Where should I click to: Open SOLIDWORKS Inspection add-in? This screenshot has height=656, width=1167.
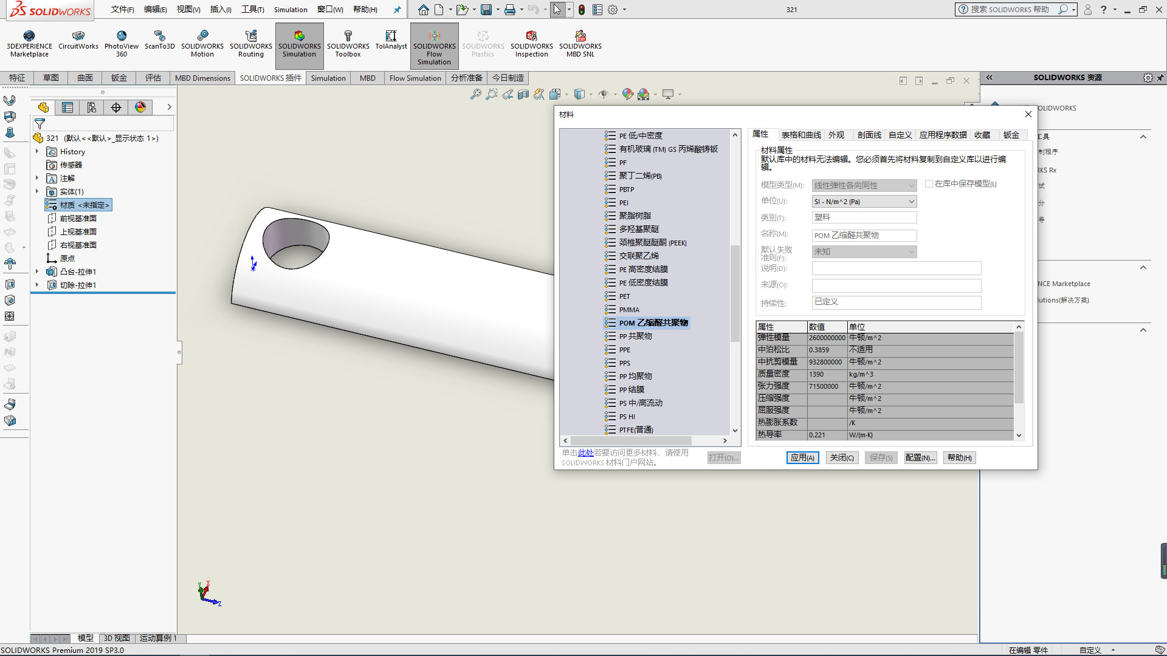click(532, 44)
